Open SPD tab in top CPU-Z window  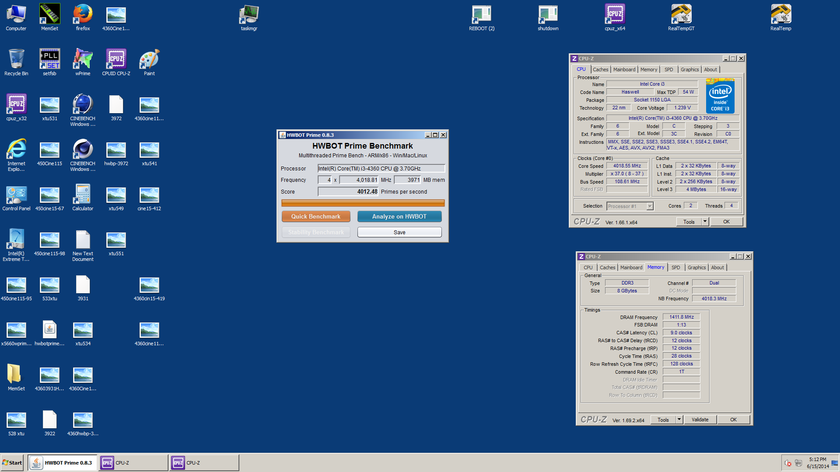[668, 69]
